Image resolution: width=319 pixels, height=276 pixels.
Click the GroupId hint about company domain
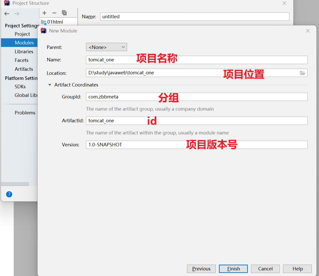pyautogui.click(x=150, y=109)
